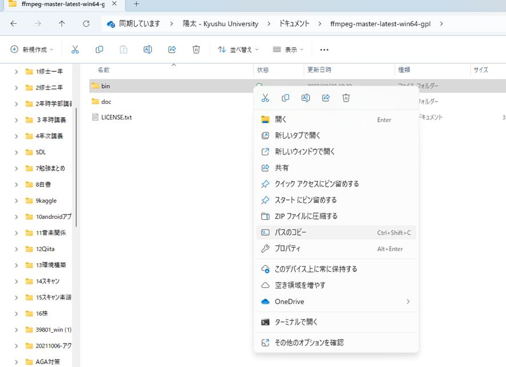The height and width of the screenshot is (367, 506).
Task: Click 陽太 - Kyushu University breadcrumb
Action: 220,23
